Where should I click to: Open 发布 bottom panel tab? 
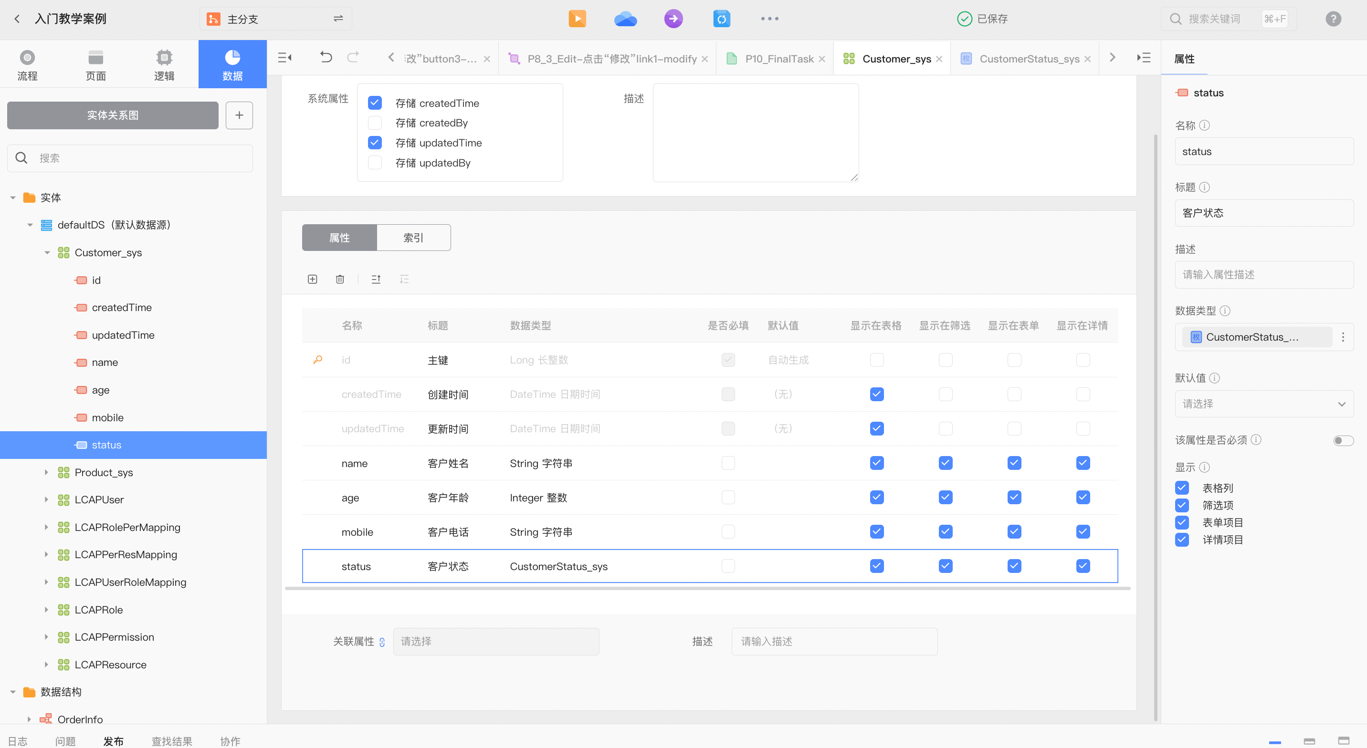(113, 741)
